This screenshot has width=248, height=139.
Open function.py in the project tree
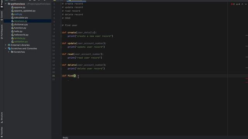pyautogui.click(x=20, y=28)
